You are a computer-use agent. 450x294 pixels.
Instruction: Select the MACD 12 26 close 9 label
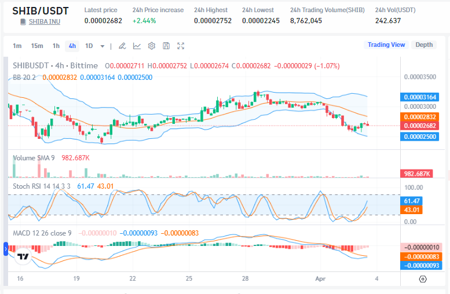[42, 233]
